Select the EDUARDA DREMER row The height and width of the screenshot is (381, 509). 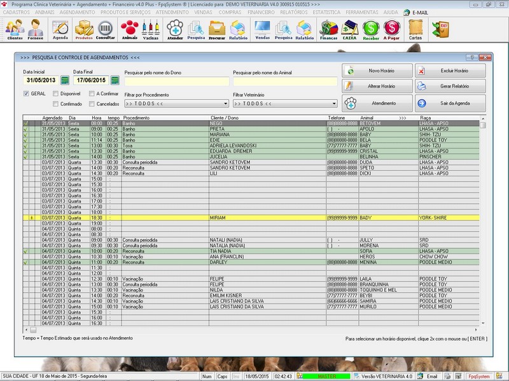tap(251, 151)
